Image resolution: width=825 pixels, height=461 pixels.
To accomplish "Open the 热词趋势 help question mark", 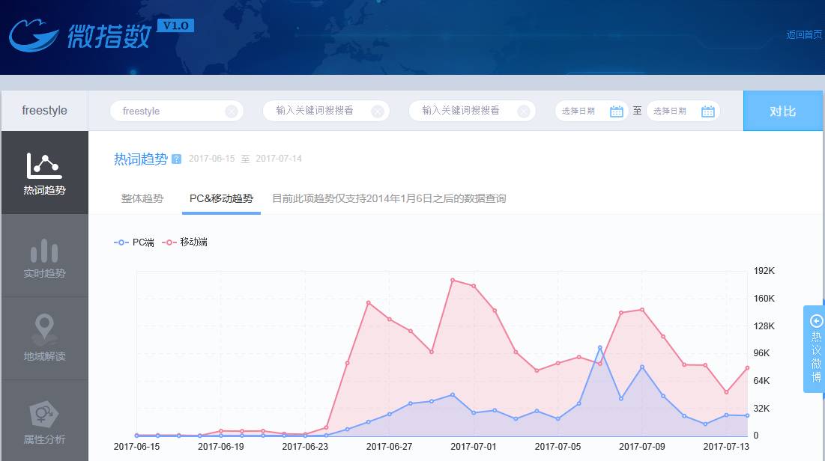I will coord(176,158).
